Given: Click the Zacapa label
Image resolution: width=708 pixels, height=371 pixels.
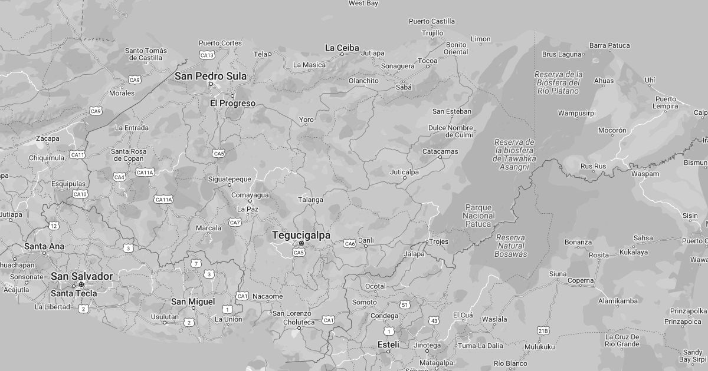Looking at the screenshot, I should click(48, 138).
